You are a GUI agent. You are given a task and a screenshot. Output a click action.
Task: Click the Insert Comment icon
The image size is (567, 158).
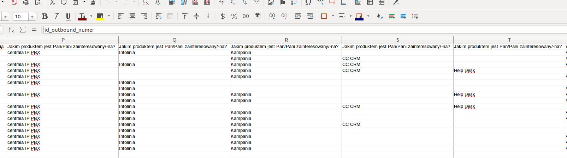pyautogui.click(x=332, y=2)
